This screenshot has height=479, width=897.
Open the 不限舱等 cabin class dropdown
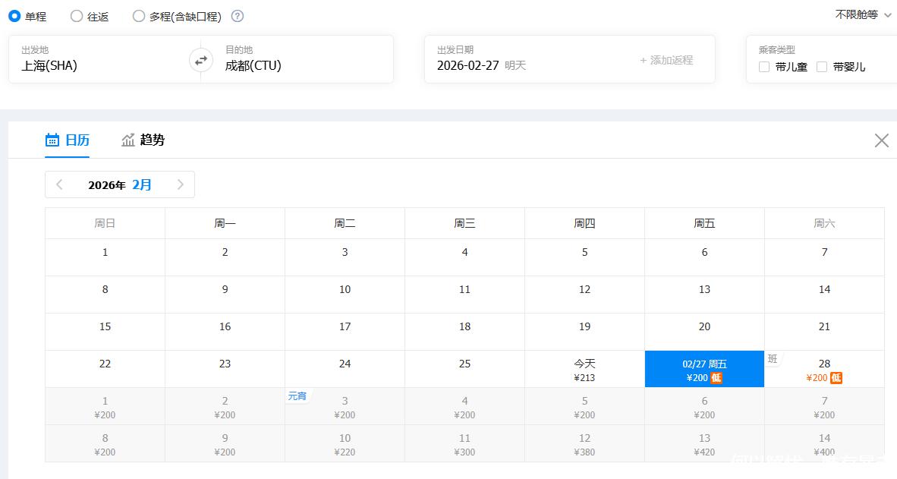point(863,14)
